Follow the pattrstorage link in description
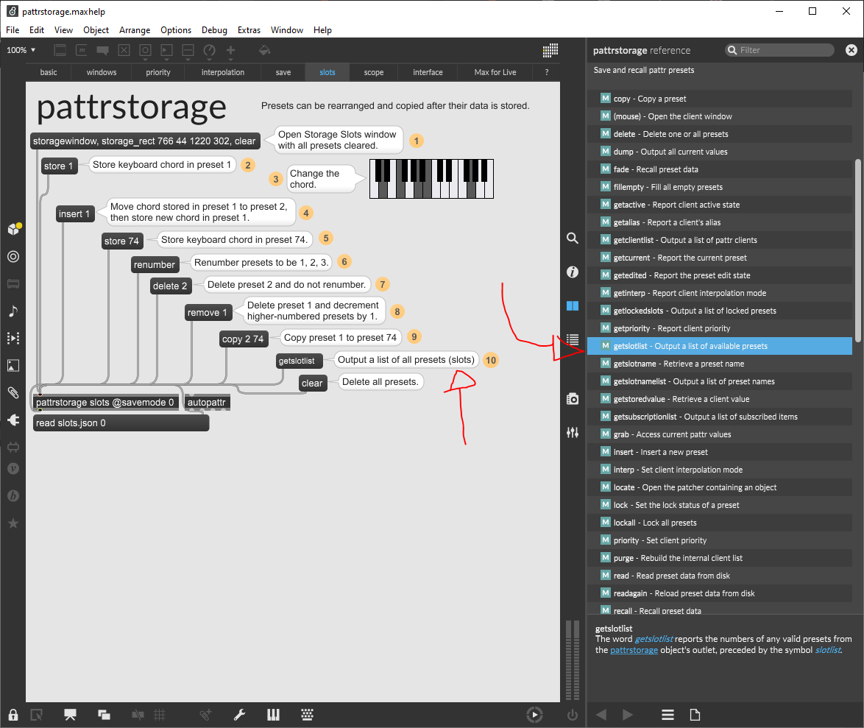 [634, 650]
